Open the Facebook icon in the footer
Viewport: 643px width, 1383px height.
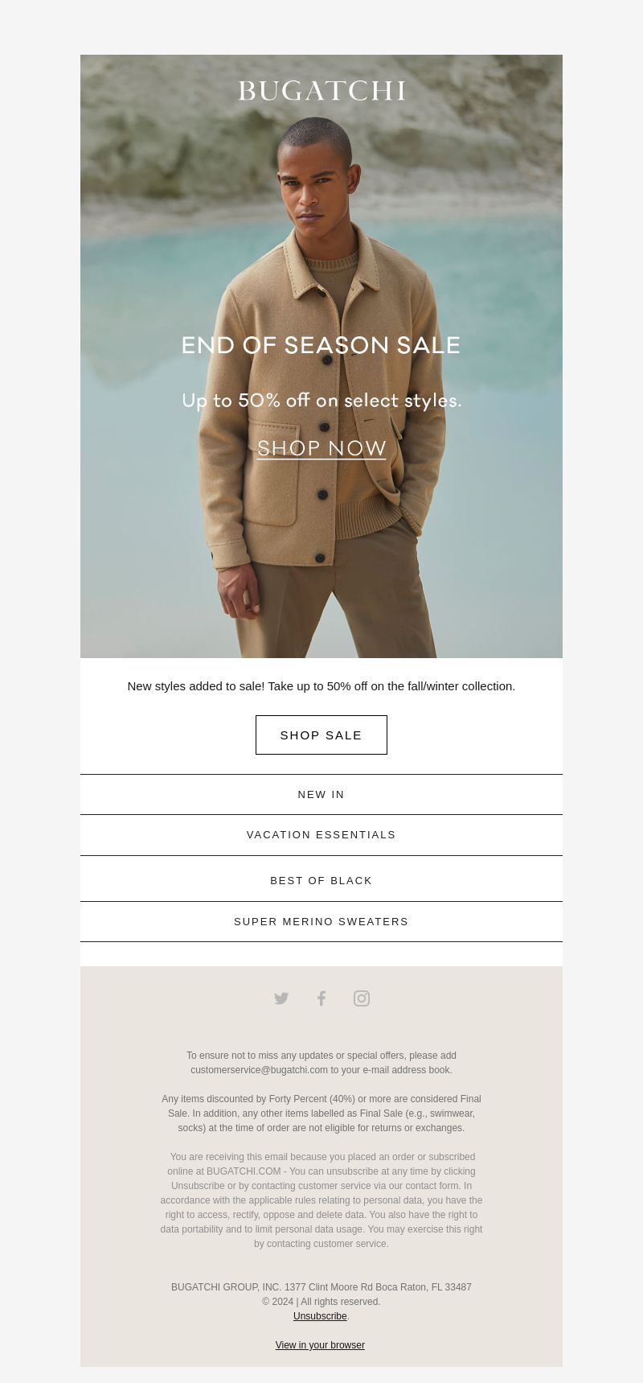[321, 998]
